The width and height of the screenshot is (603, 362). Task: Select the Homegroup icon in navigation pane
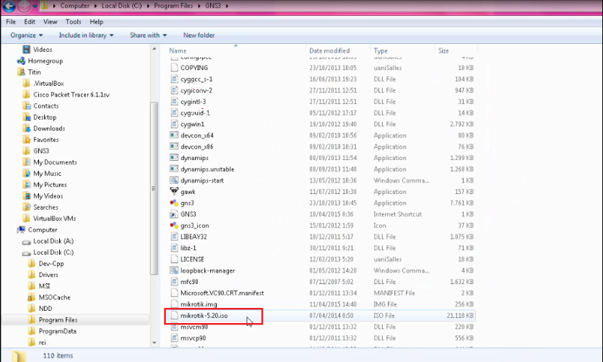[21, 61]
